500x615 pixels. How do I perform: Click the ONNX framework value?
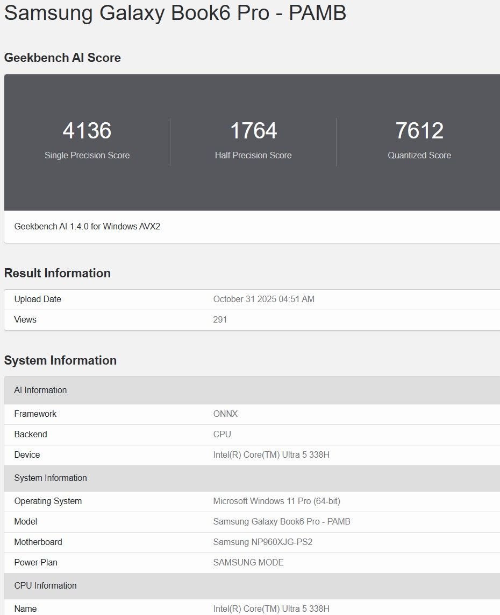[225, 414]
